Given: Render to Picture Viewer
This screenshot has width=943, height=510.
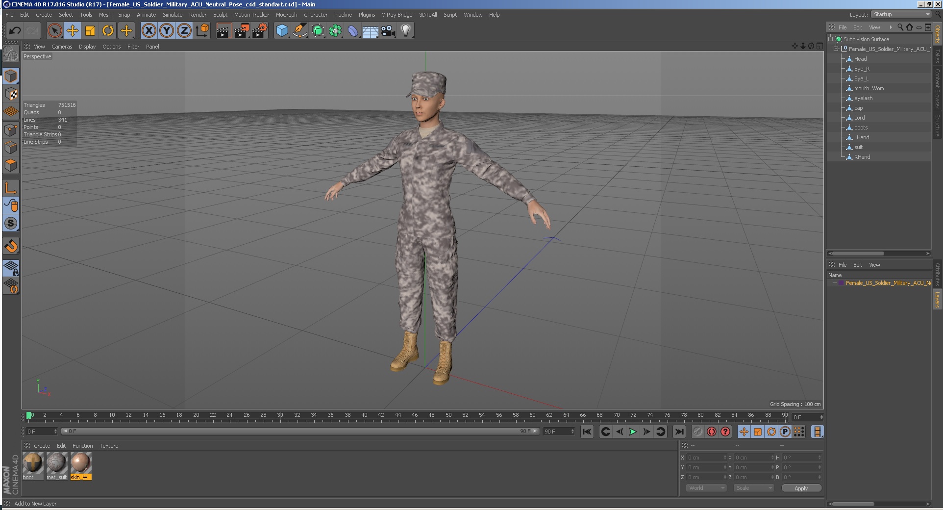Looking at the screenshot, I should (x=242, y=31).
